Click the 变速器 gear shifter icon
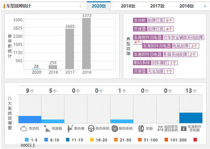Image resolution: width=210 pixels, height=149 pixels. [47, 128]
